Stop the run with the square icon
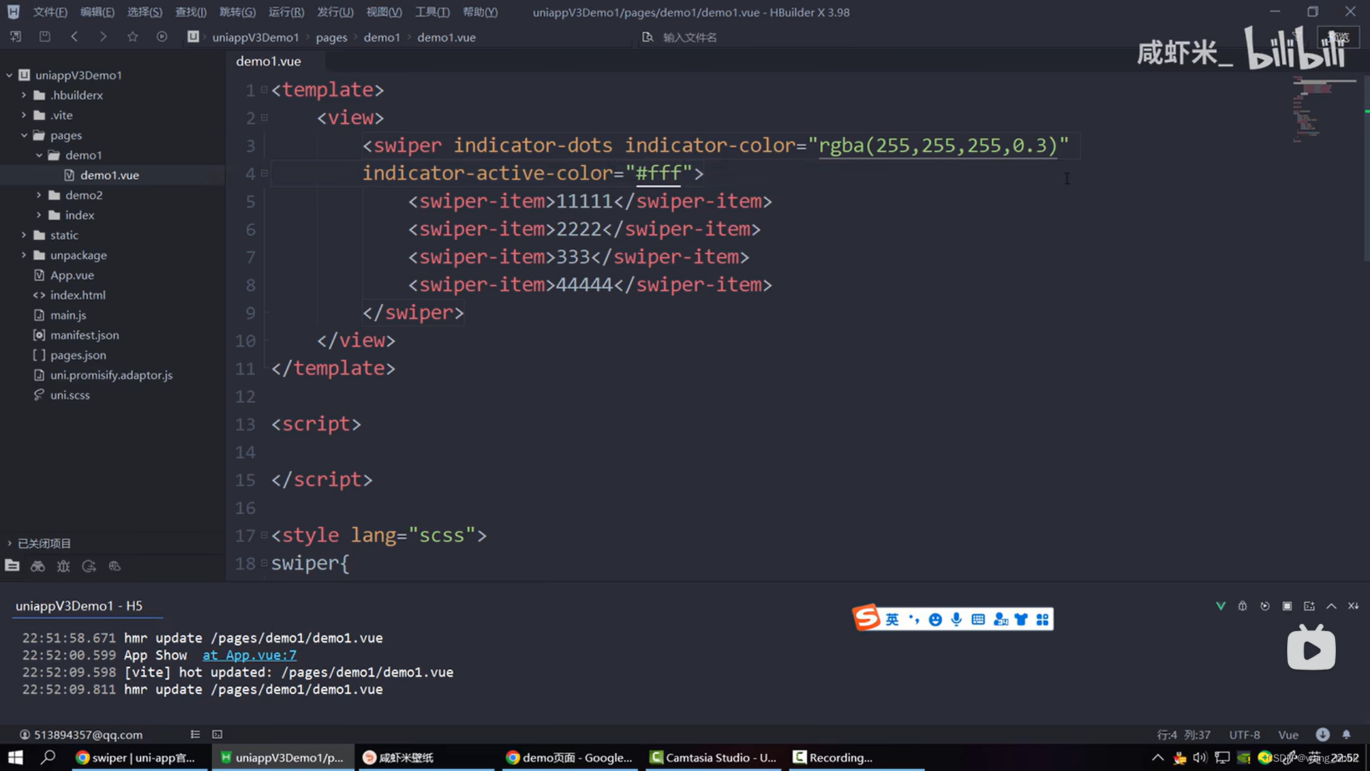Image resolution: width=1370 pixels, height=771 pixels. click(1287, 606)
